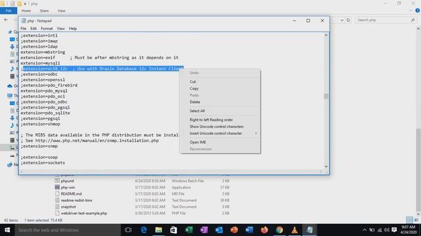Open Explorer help icon
This screenshot has height=236, width=421.
tap(418, 10)
